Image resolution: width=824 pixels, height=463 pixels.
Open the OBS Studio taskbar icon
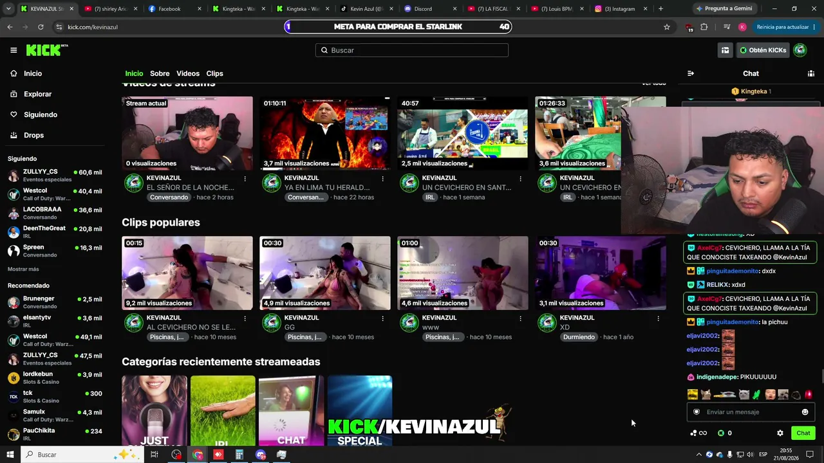pos(176,455)
